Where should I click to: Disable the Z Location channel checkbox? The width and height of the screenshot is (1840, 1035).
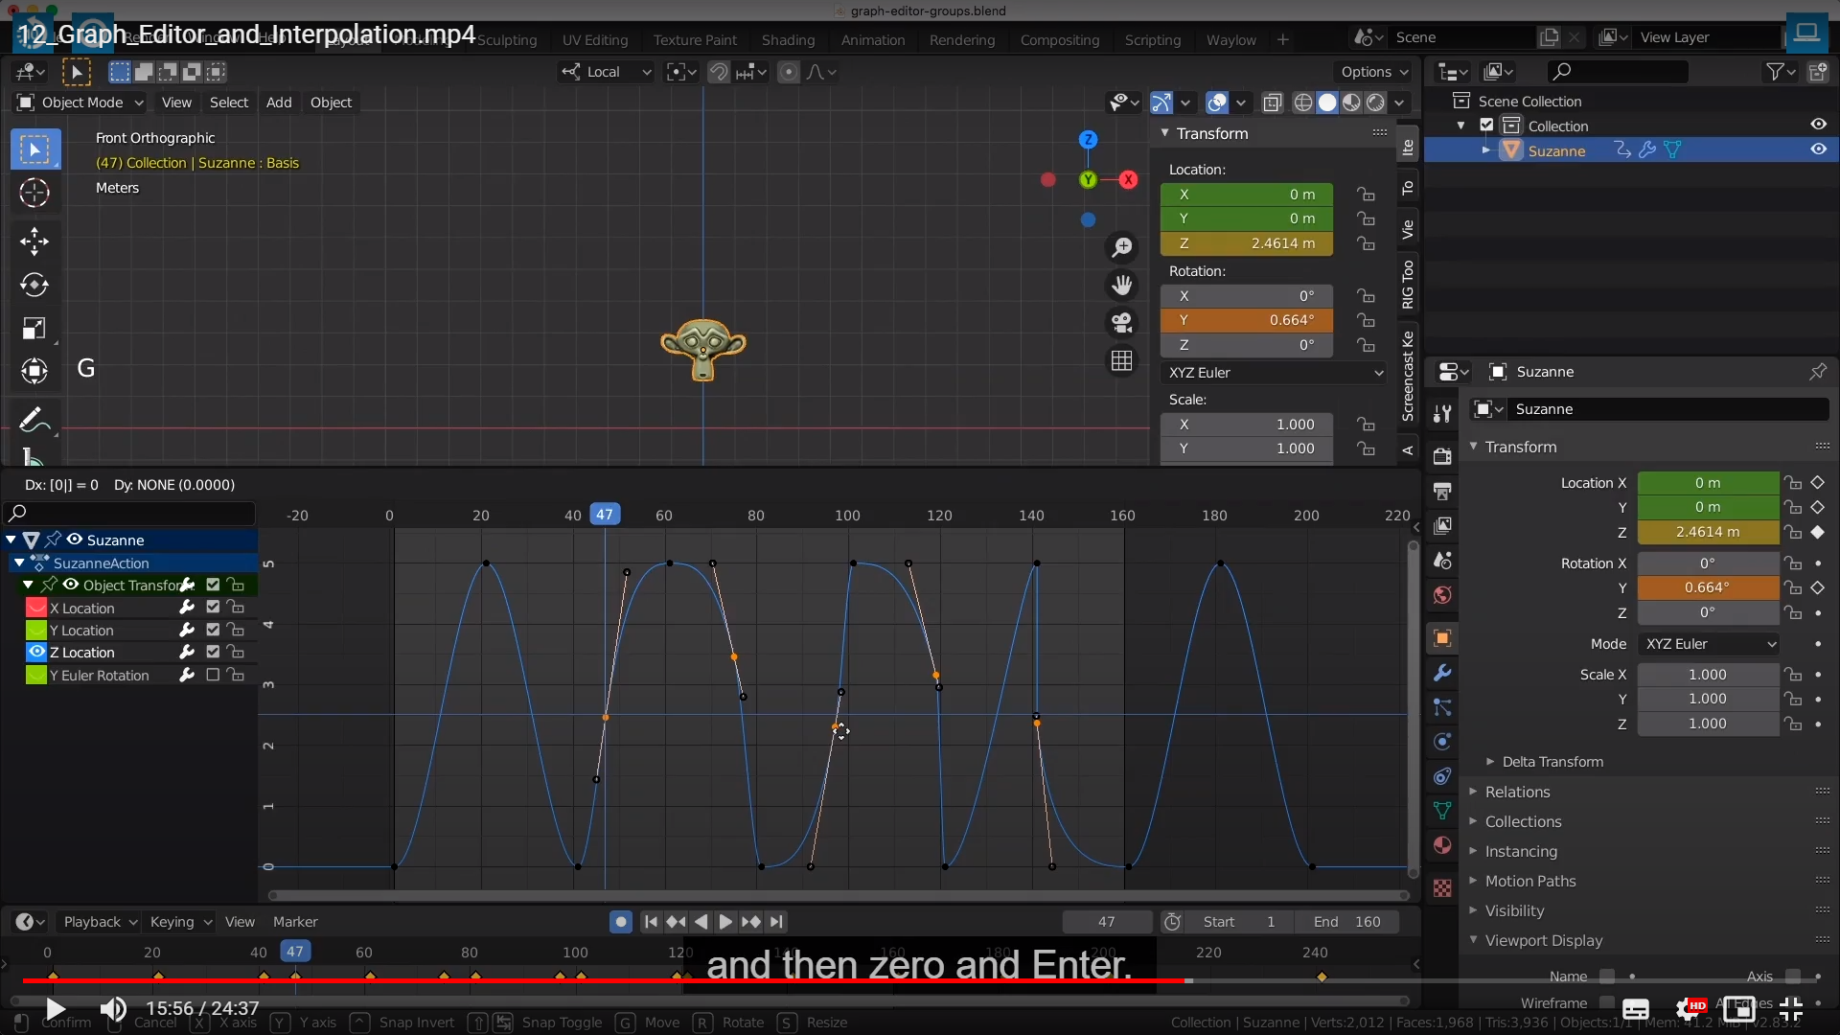pyautogui.click(x=213, y=652)
